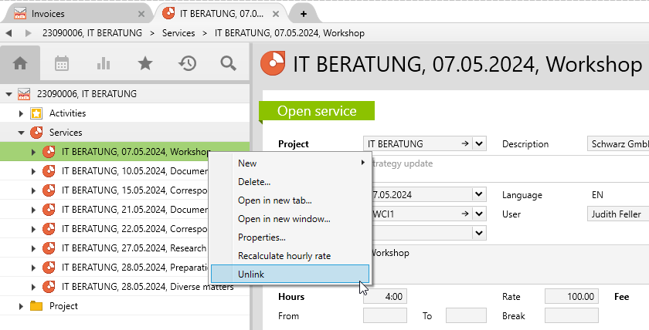Select IT BERATUNG, 27.05.2024, Research item
This screenshot has width=649, height=330.
133,248
